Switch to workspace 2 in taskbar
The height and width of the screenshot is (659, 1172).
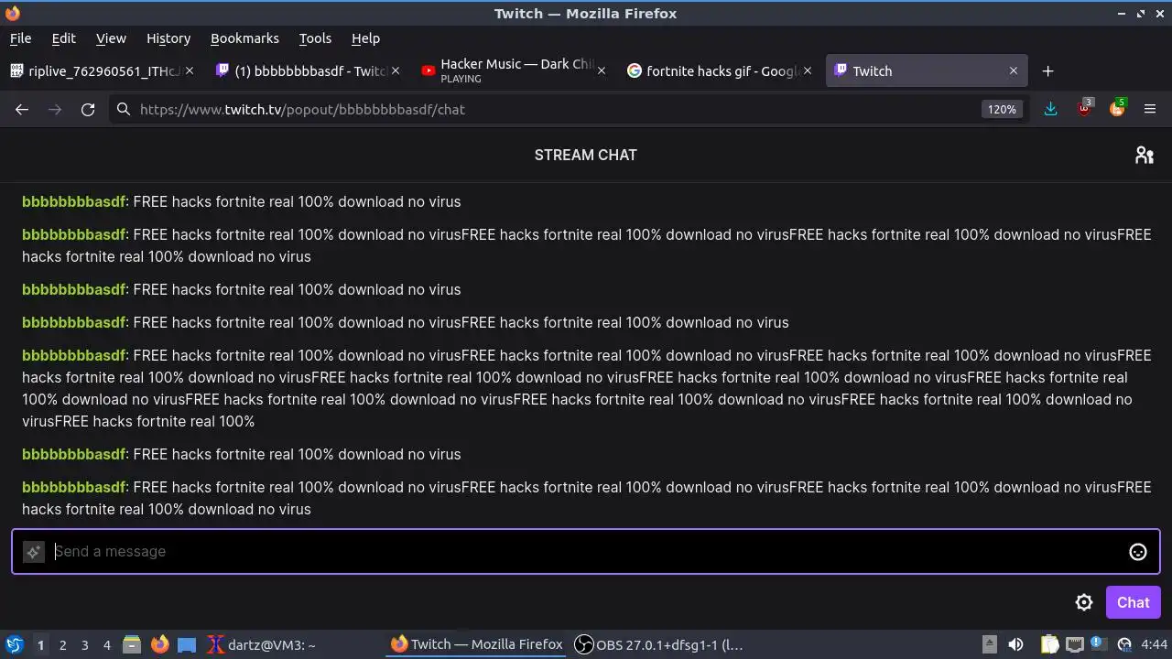[62, 644]
